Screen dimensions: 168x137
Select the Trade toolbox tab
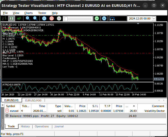11,126
